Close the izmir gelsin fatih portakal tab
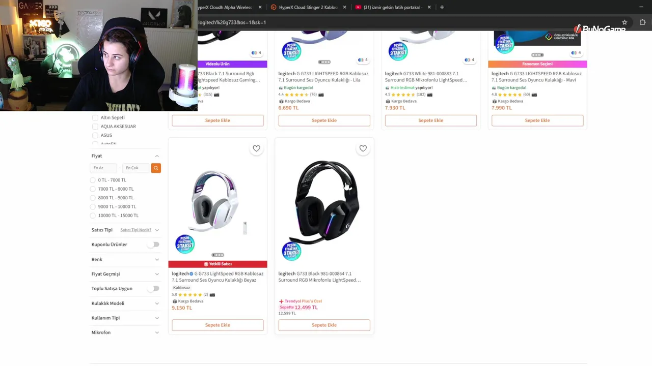The width and height of the screenshot is (652, 366). pyautogui.click(x=429, y=7)
